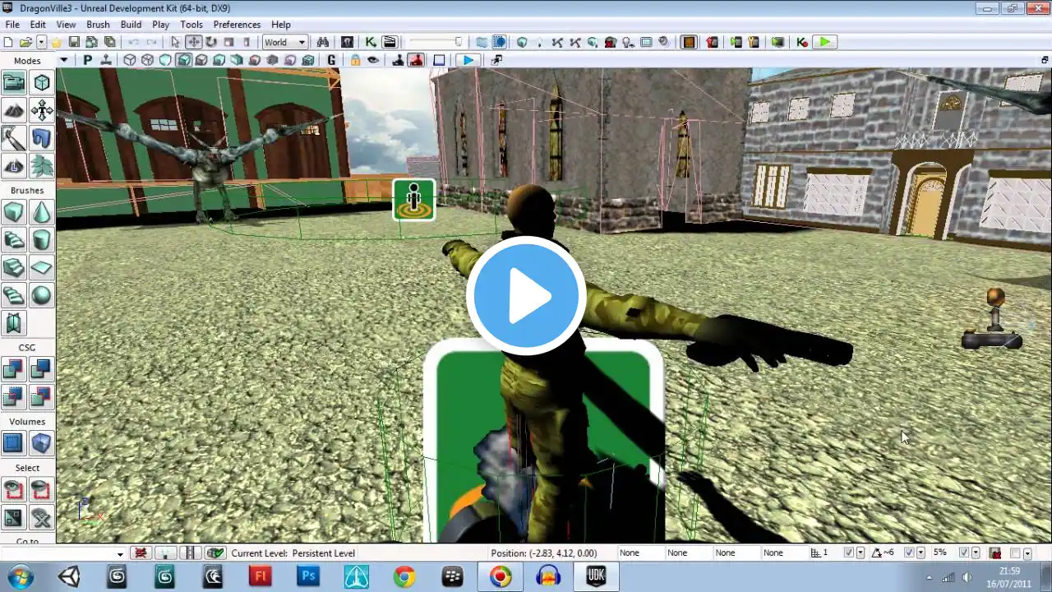1052x592 pixels.
Task: Open the Edit menu
Action: 38,25
